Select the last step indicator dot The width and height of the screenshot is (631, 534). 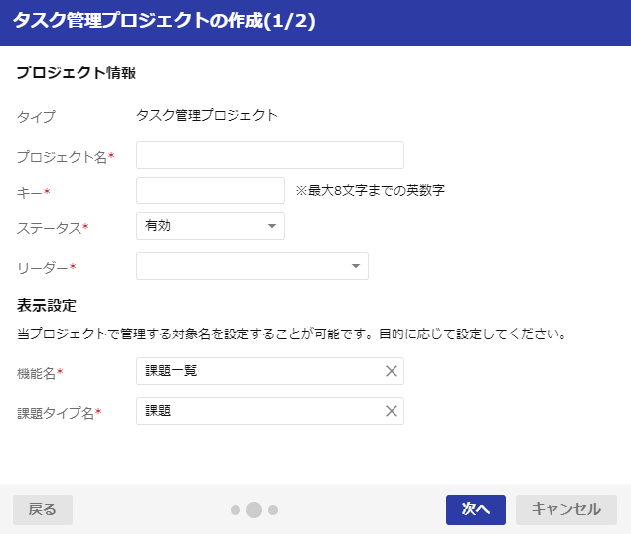pyautogui.click(x=273, y=510)
